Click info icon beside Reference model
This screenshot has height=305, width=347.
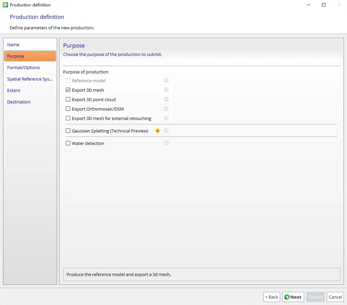(166, 81)
